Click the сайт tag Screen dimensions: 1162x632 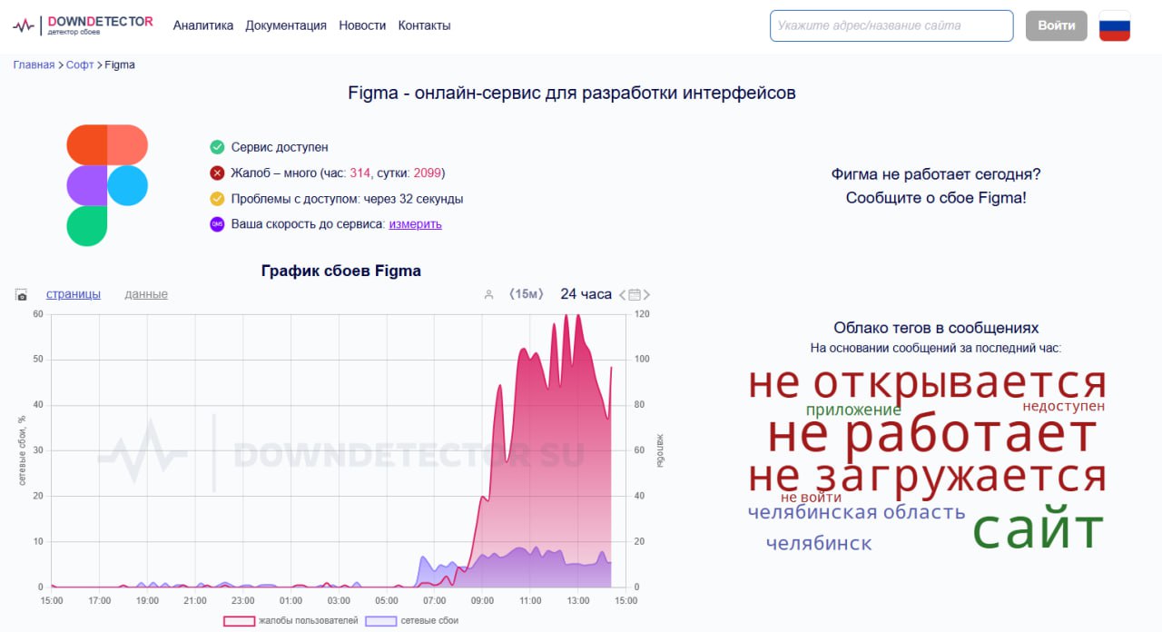coord(1038,529)
